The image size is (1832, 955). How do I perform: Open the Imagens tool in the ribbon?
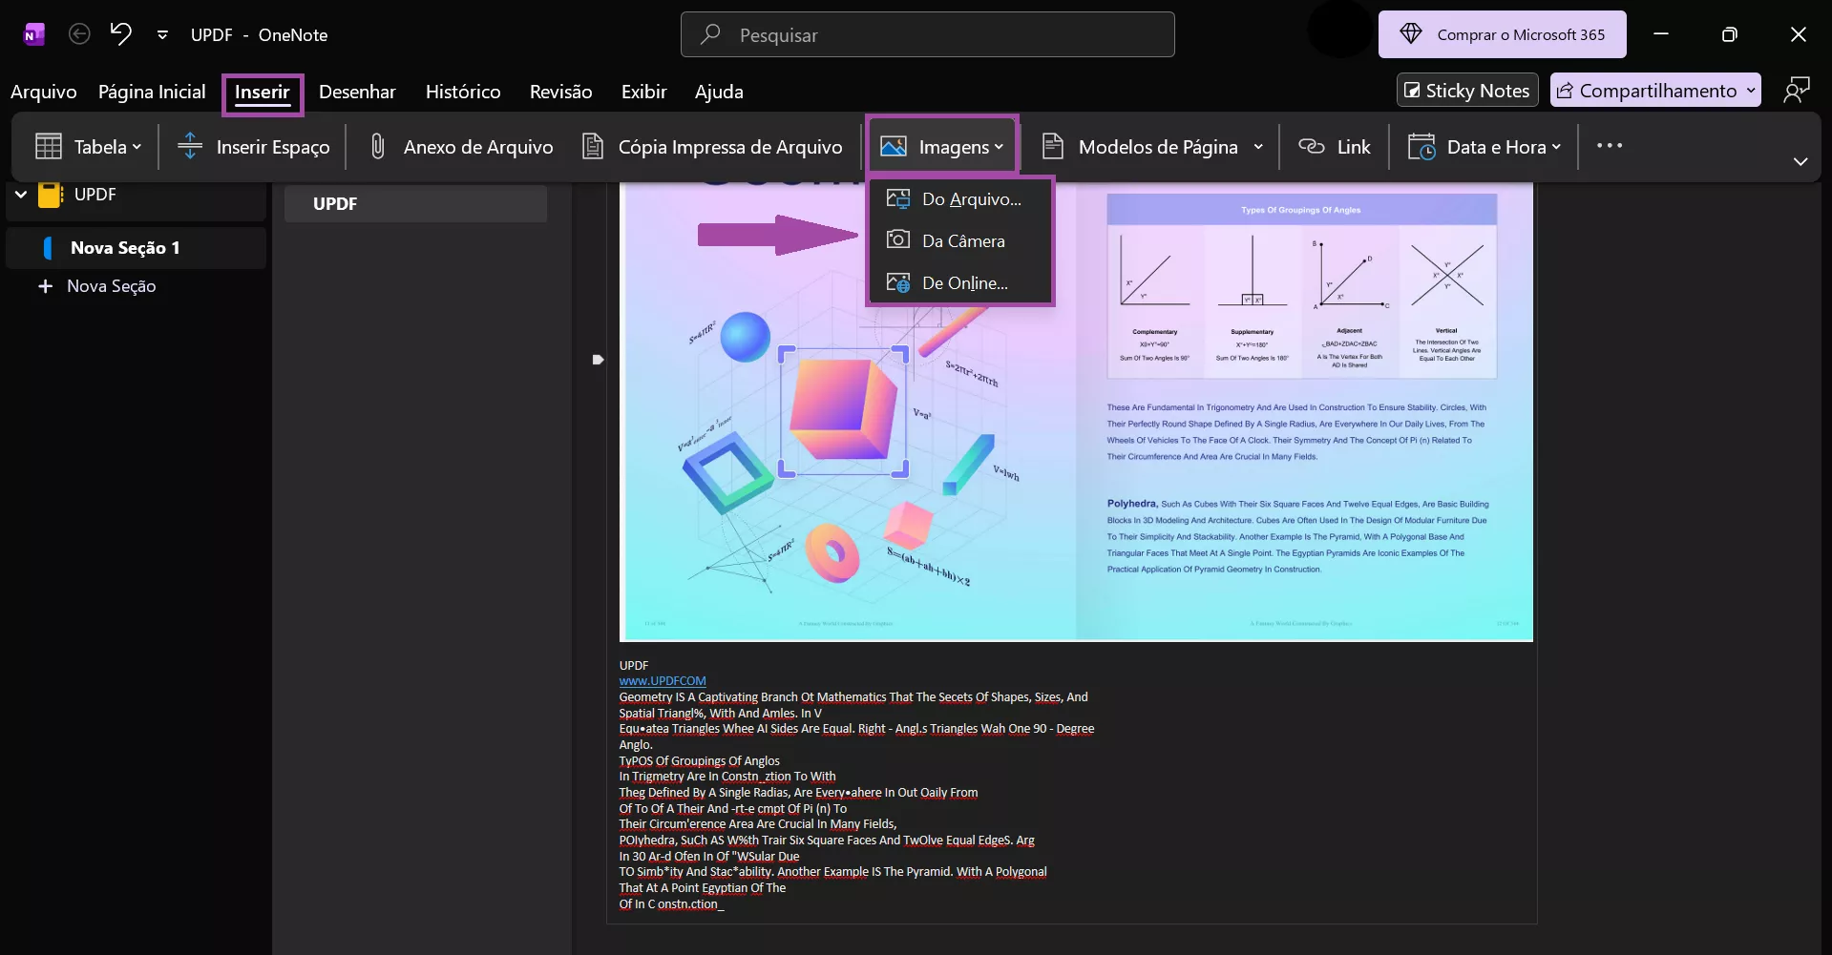tap(941, 146)
